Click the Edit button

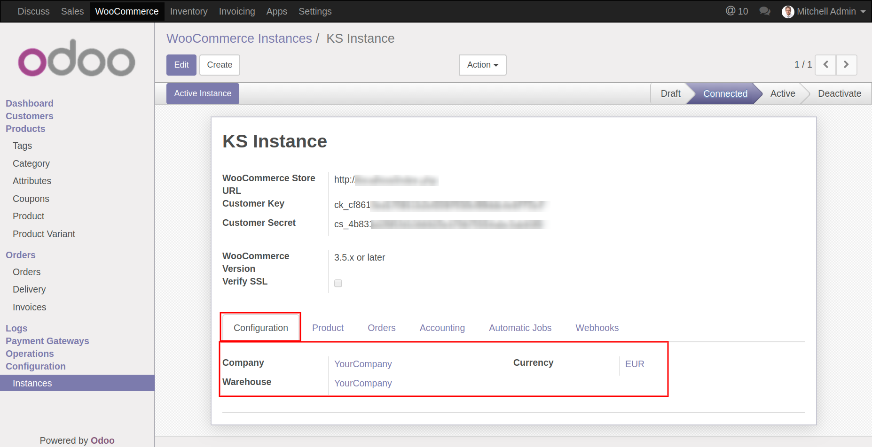tap(181, 65)
